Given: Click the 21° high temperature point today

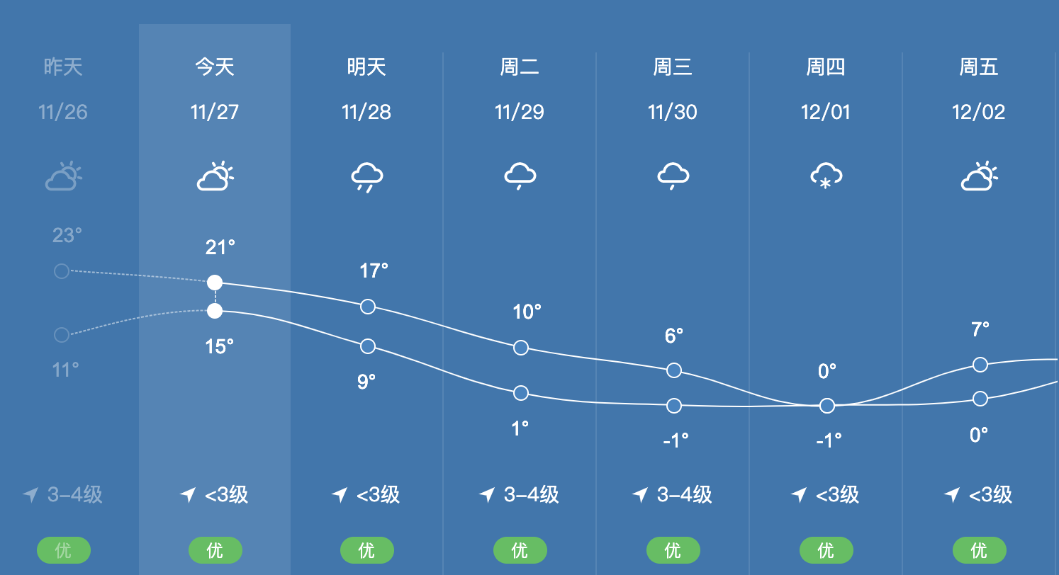Looking at the screenshot, I should tap(215, 283).
